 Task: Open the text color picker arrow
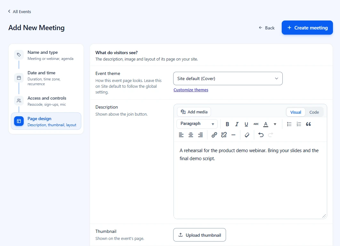click(x=275, y=124)
